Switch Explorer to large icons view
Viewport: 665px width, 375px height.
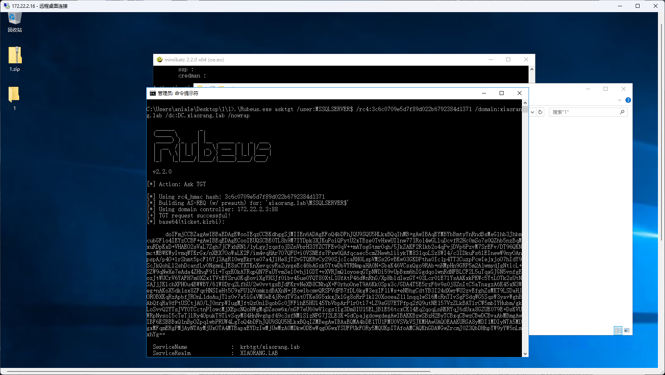click(626, 330)
